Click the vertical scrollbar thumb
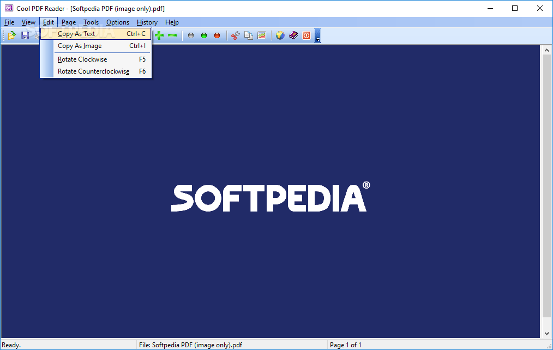The image size is (553, 350). (546, 186)
